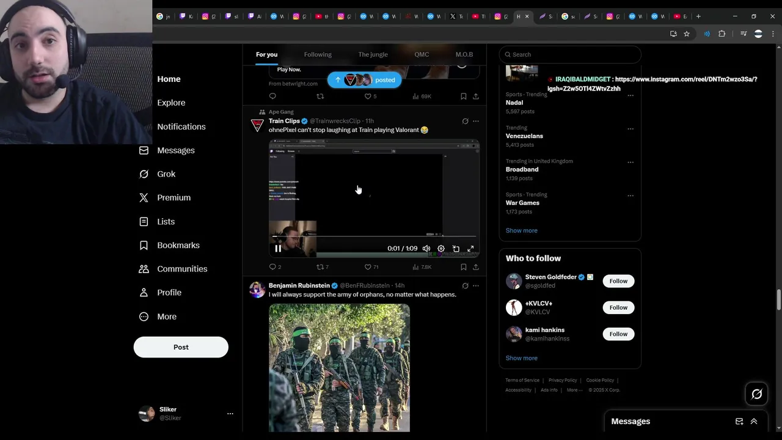Screen dimensions: 782x440
Task: Open a new browser tab
Action: point(698,16)
